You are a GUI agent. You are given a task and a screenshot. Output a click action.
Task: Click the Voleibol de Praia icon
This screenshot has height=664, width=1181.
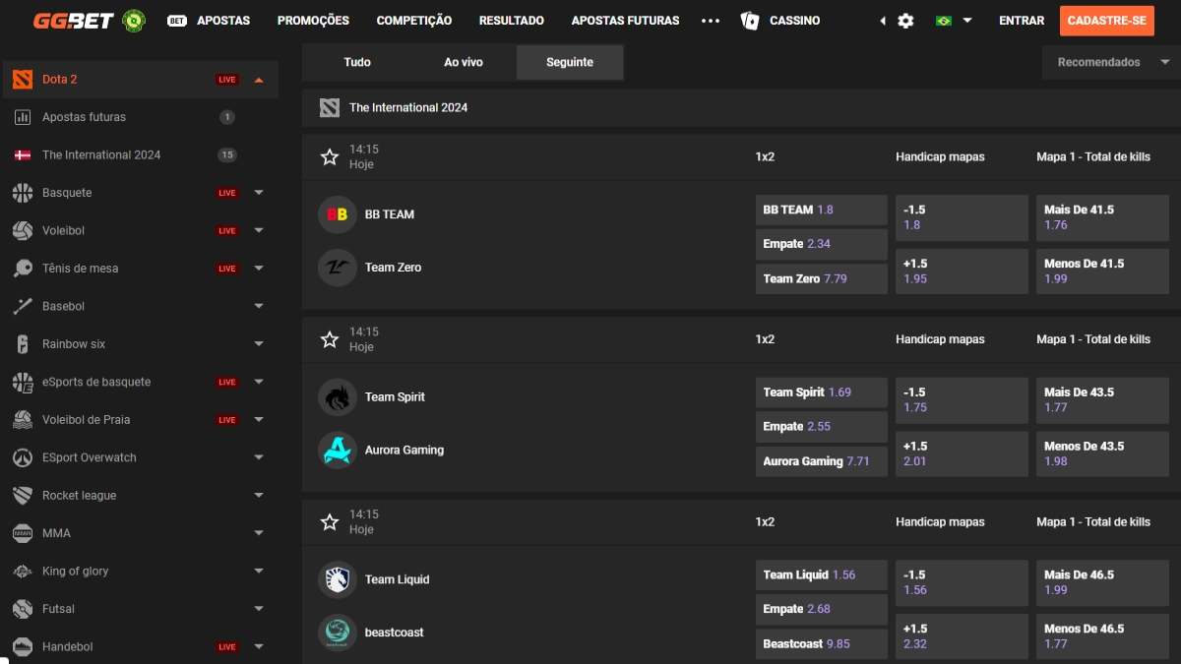tap(23, 420)
